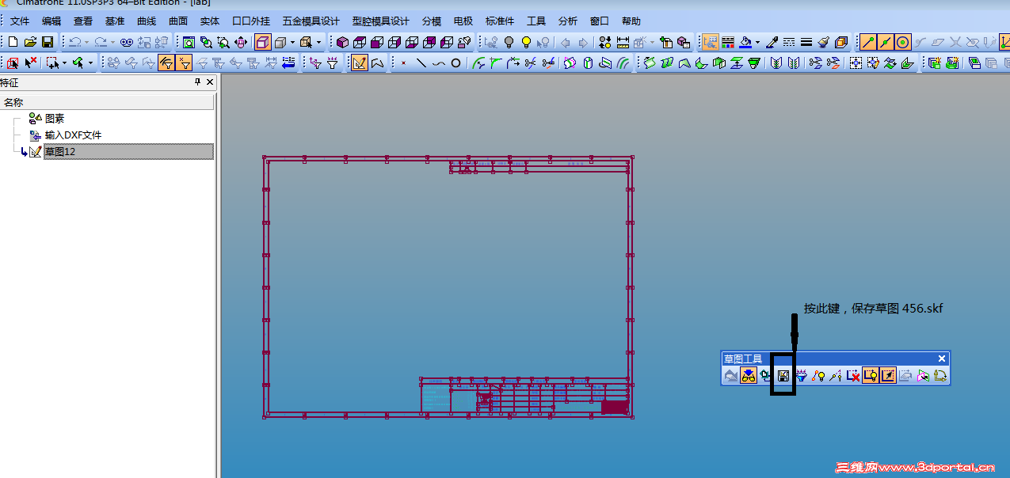Image resolution: width=1010 pixels, height=478 pixels.
Task: Open dropdown next to green pick arrow
Action: (x=90, y=63)
